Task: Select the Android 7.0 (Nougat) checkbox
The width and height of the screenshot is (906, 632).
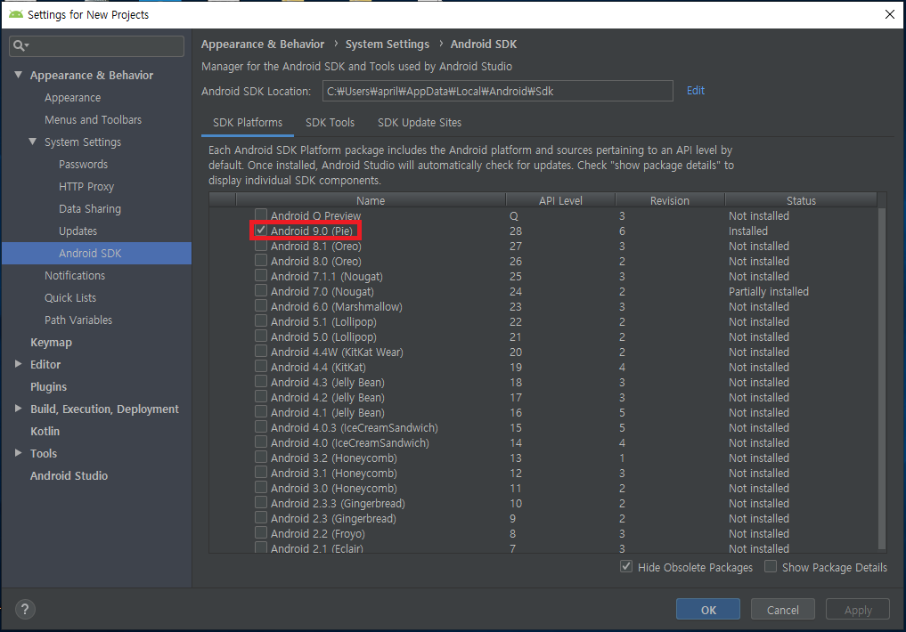Action: pos(261,291)
